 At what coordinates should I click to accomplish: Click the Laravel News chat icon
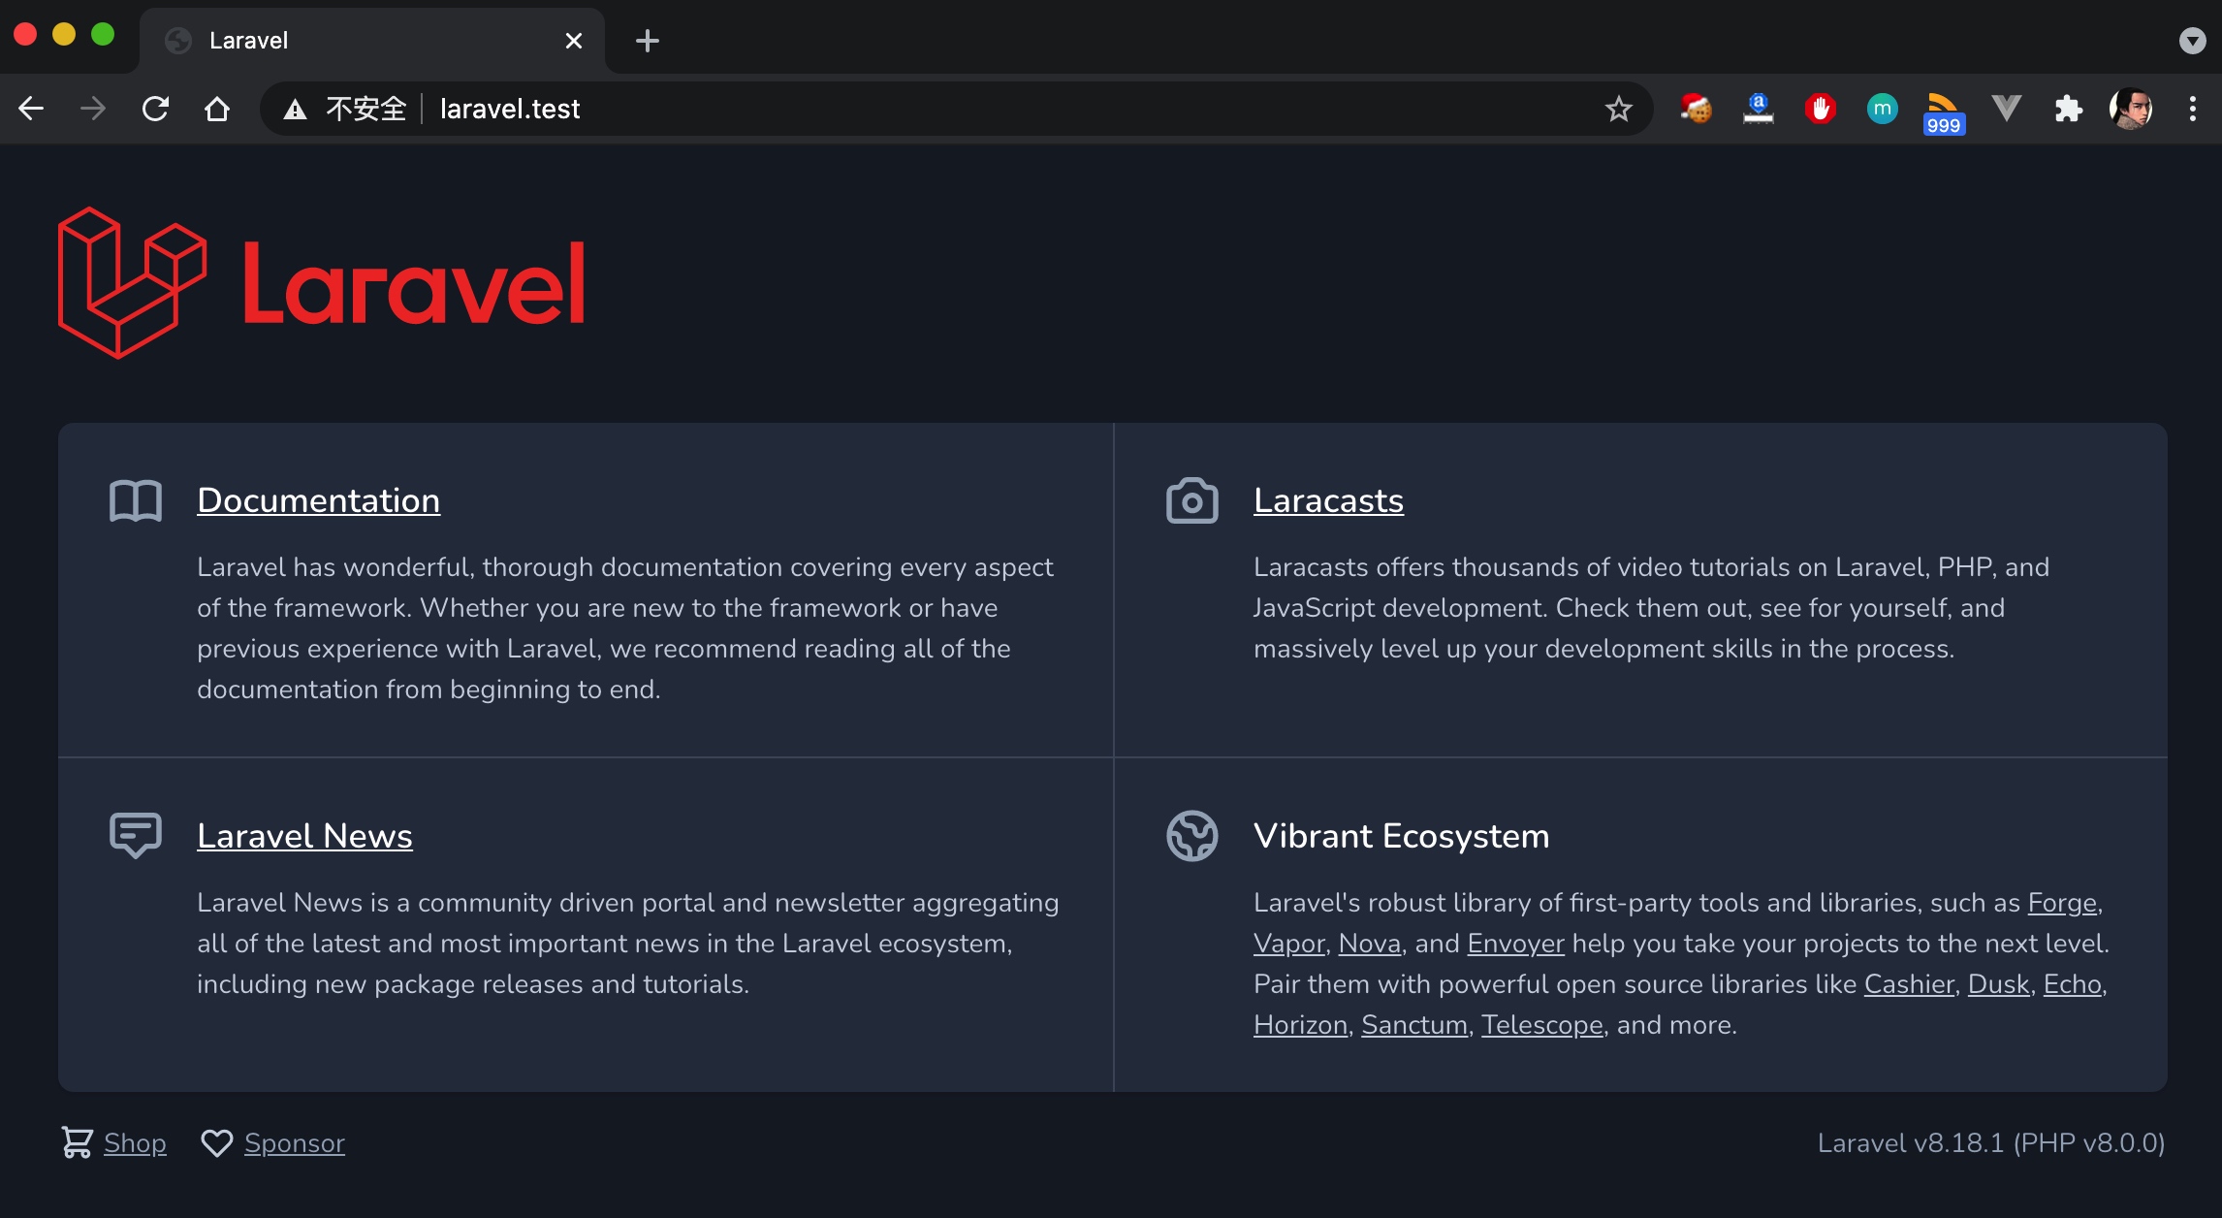(x=136, y=835)
